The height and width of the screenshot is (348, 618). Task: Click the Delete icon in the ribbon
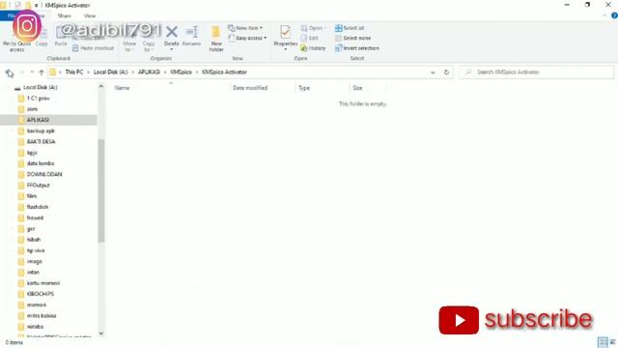(x=172, y=32)
